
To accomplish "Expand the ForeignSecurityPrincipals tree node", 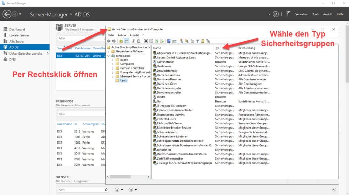I will (x=113, y=72).
